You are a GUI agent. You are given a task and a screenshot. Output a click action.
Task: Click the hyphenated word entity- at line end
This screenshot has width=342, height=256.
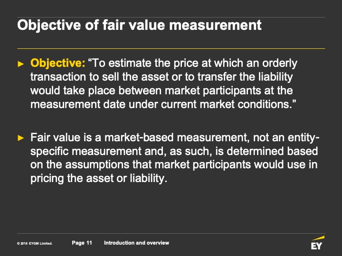coord(304,137)
